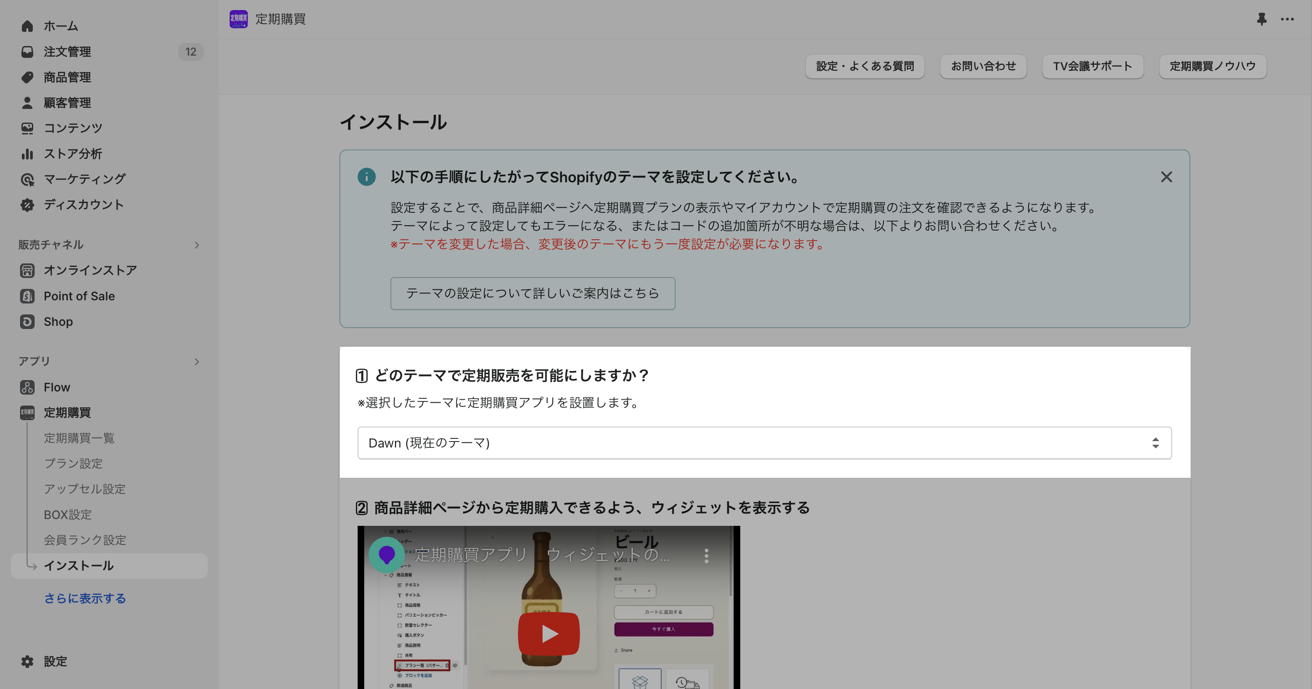Click テーマの設定について詳しいご案内はこちら button
This screenshot has width=1312, height=689.
click(532, 293)
